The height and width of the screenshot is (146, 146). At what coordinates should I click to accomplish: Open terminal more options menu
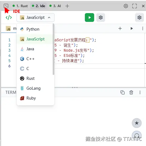pyautogui.click(x=140, y=92)
